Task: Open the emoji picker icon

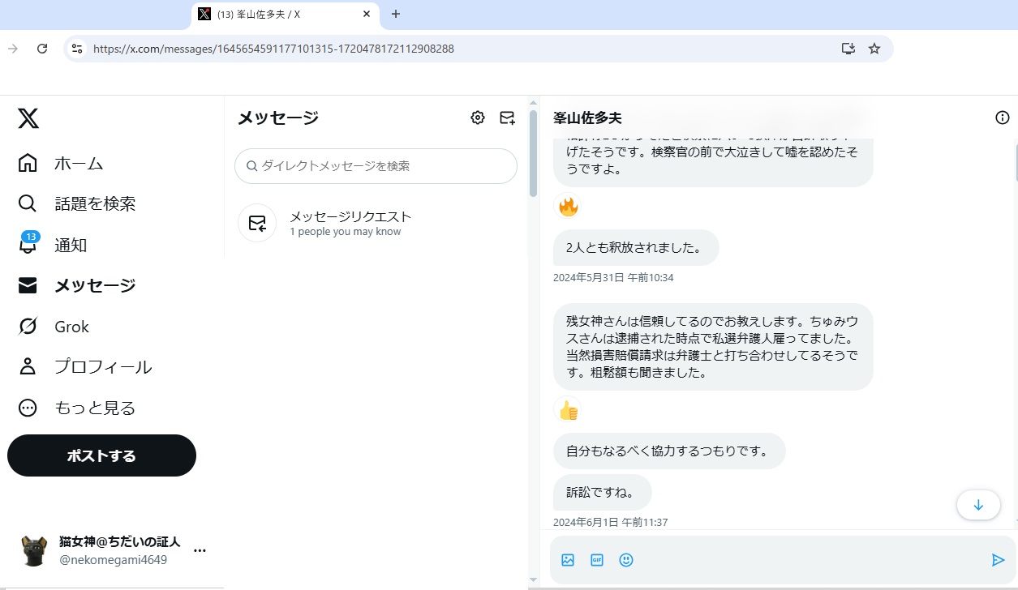Action: coord(626,560)
